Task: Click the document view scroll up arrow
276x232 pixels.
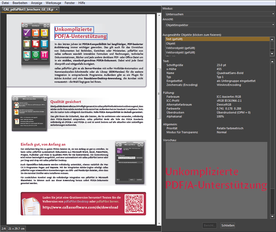Action: 159,15
